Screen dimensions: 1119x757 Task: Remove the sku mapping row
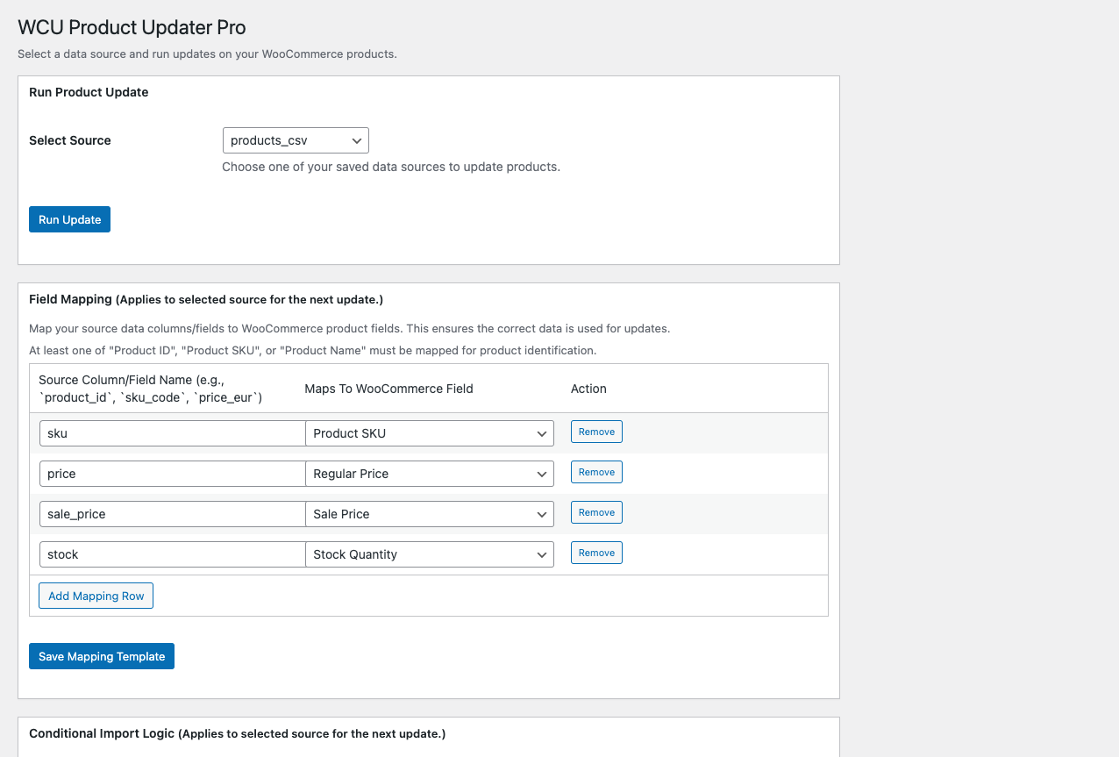596,432
